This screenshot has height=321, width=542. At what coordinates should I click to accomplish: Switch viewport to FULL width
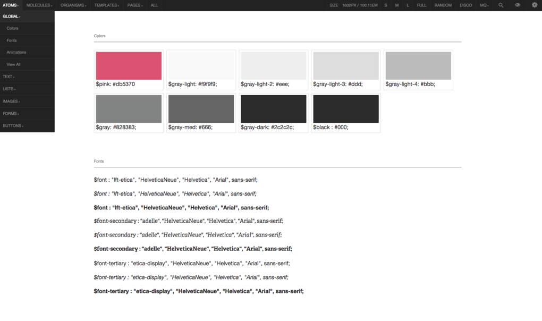coord(421,5)
